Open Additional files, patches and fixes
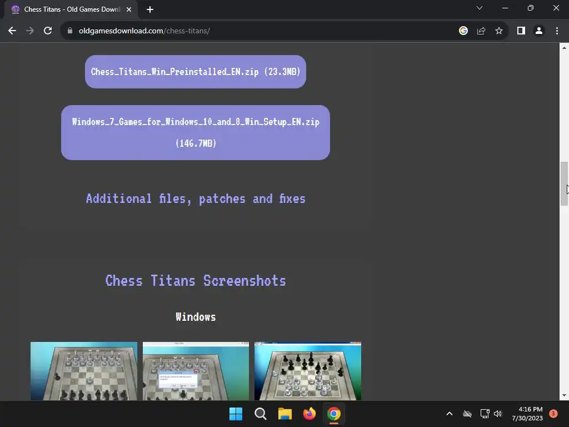The height and width of the screenshot is (427, 569). pyautogui.click(x=196, y=198)
